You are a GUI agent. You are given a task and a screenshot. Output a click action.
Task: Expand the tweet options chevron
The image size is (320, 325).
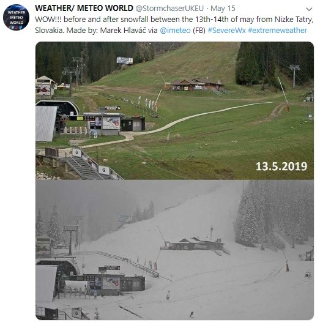tap(309, 9)
